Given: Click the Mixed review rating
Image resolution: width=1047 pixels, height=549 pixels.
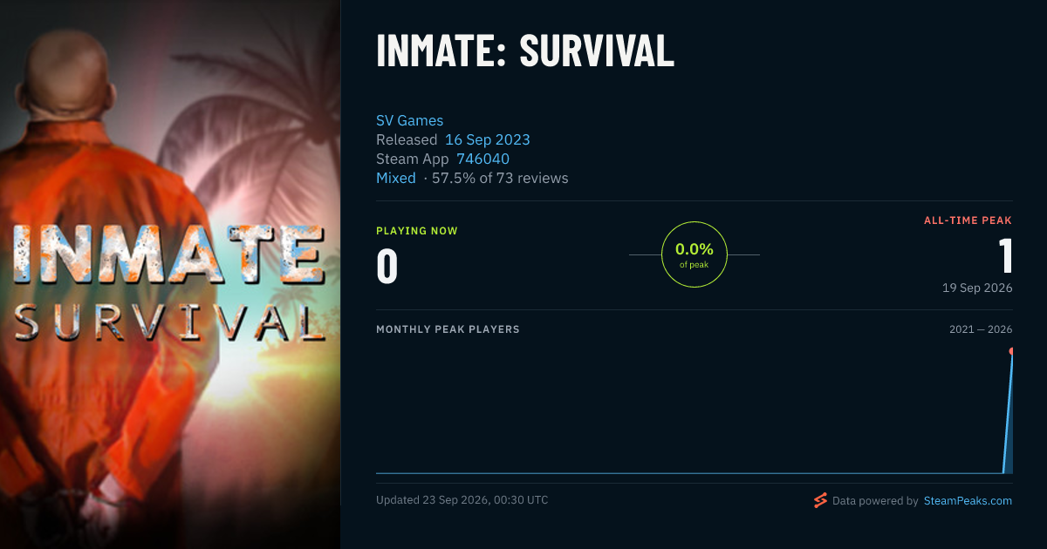Looking at the screenshot, I should (x=396, y=178).
